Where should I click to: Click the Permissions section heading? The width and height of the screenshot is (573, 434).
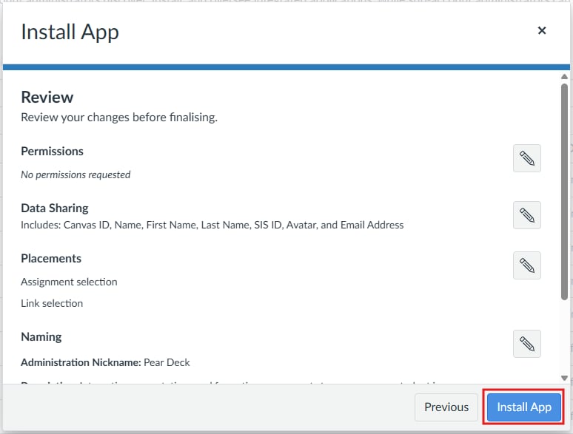[53, 151]
